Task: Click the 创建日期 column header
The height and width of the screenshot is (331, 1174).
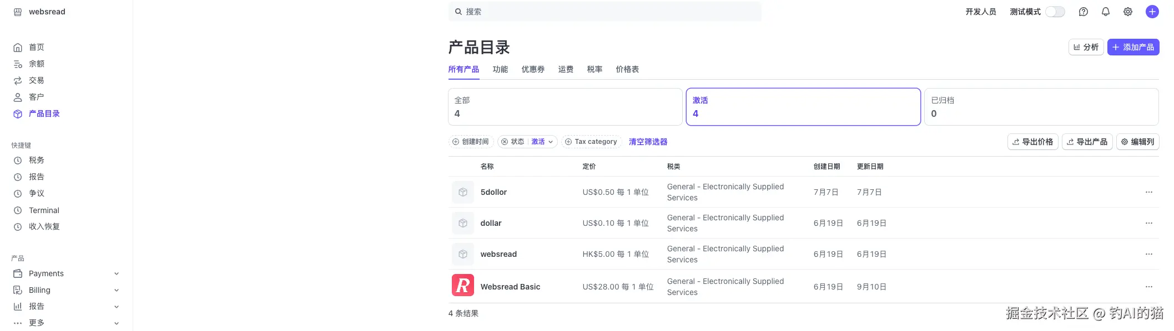Action: (827, 167)
